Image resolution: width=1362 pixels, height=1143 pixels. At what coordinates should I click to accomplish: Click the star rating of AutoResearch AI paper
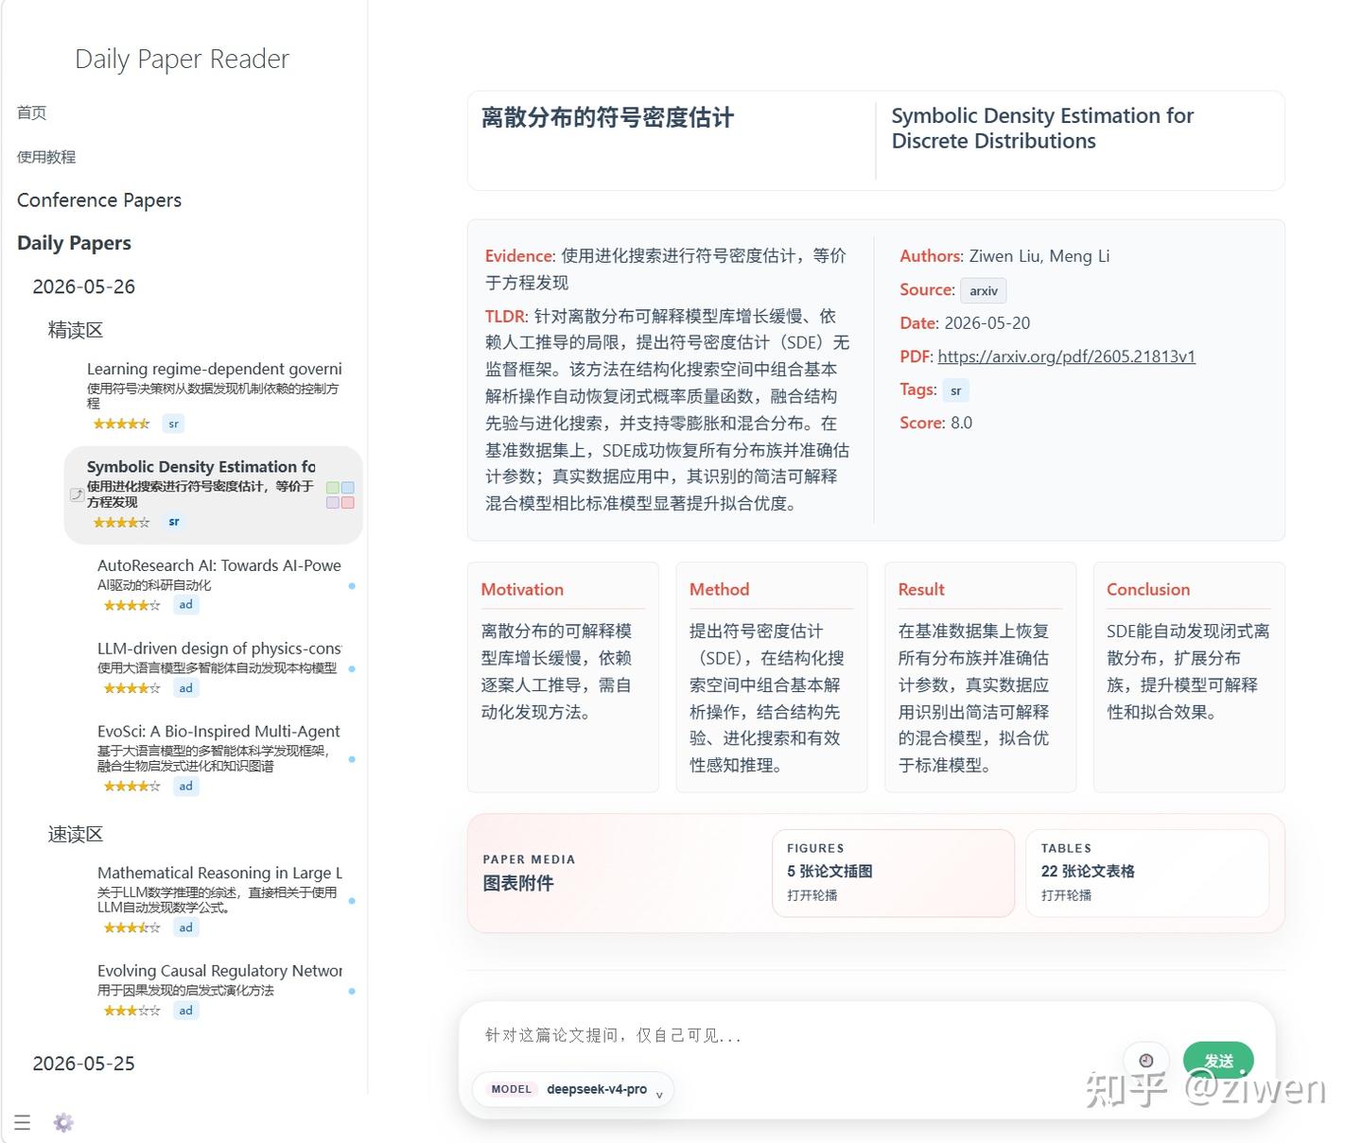131,605
